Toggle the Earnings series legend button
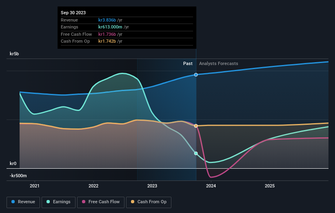 click(58, 202)
